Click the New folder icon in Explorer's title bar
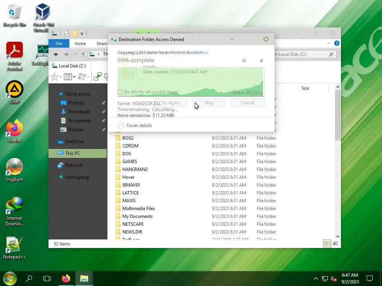 click(75, 34)
